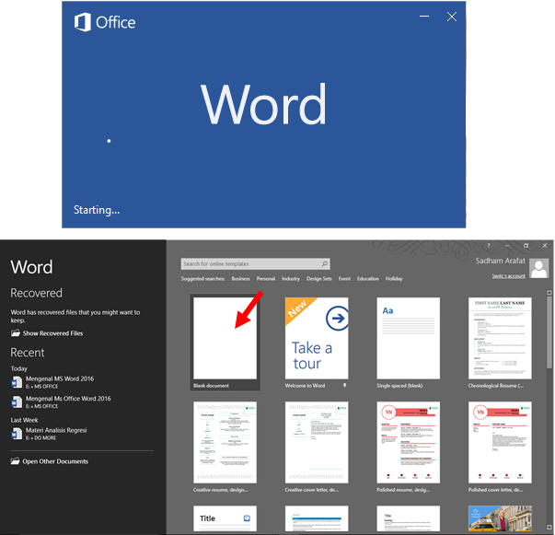
Task: Click the folder icon beside Show Recovered Files
Action: pos(16,333)
